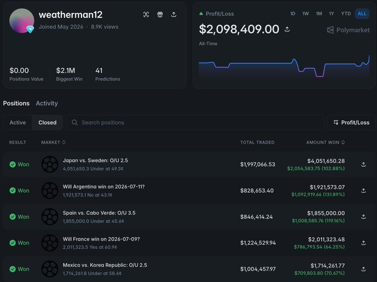The width and height of the screenshot is (377, 282).
Task: Share the Spain vs. Cabo Verde position
Action: (x=364, y=217)
